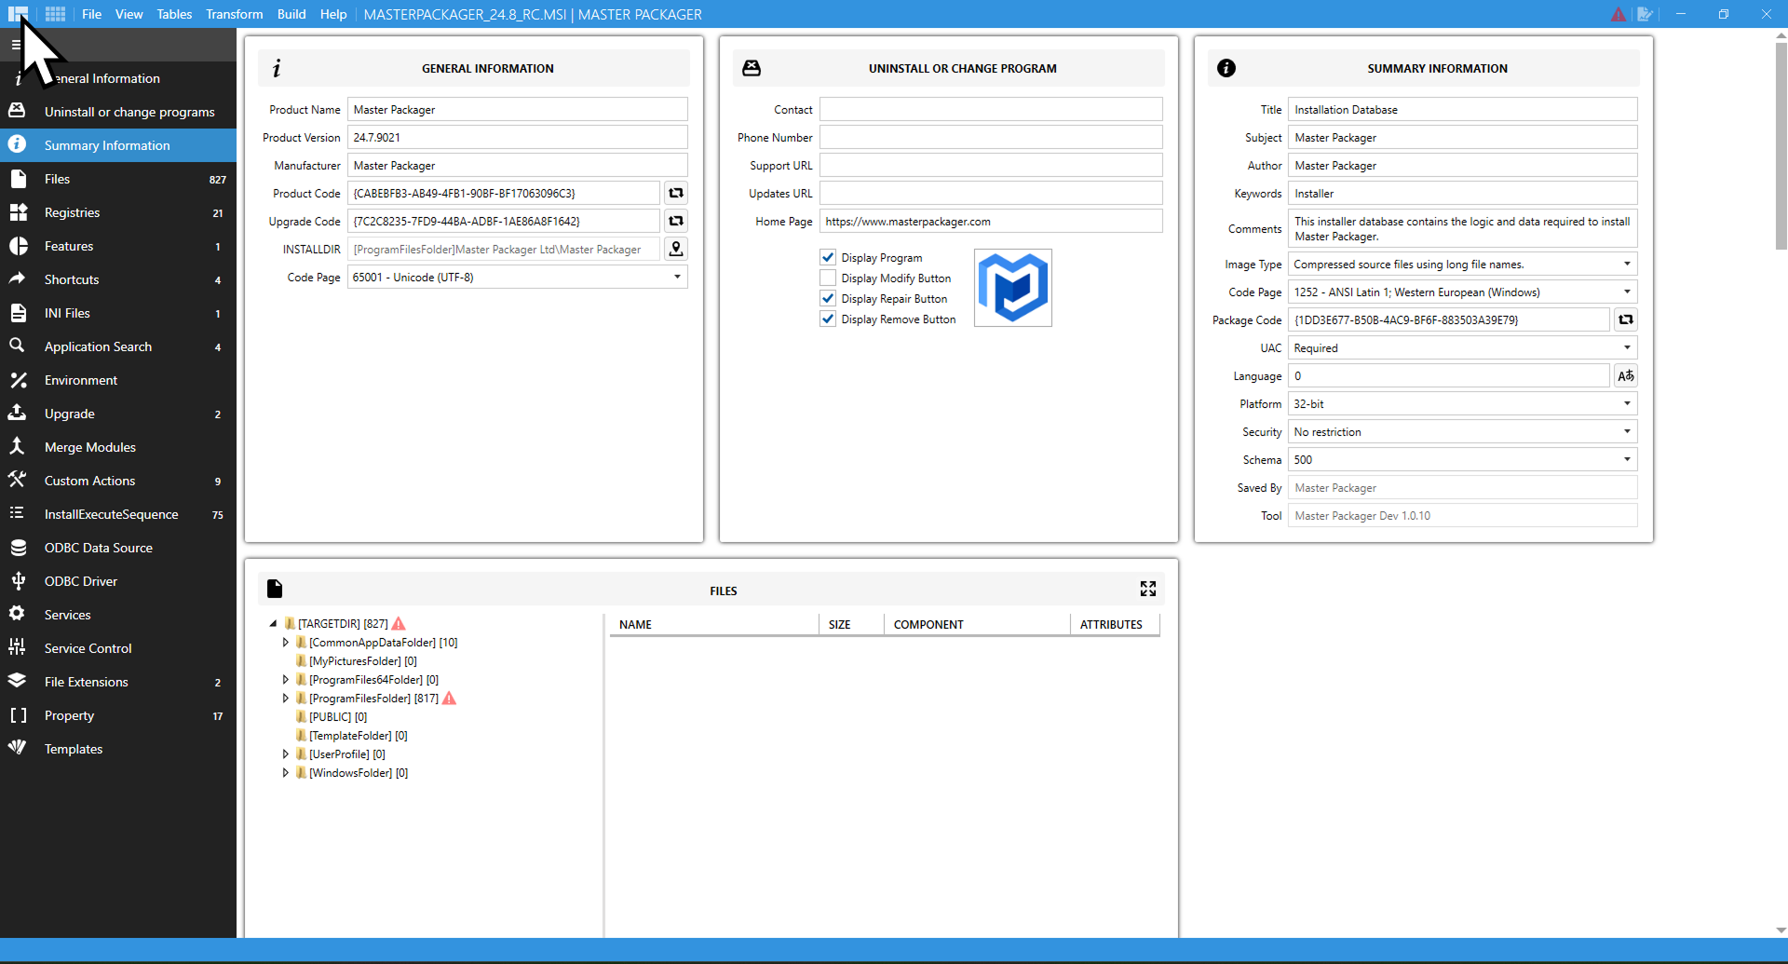Screen dimensions: 1788x964
Task: Select the ODBC Driver sidebar icon
Action: pos(18,581)
